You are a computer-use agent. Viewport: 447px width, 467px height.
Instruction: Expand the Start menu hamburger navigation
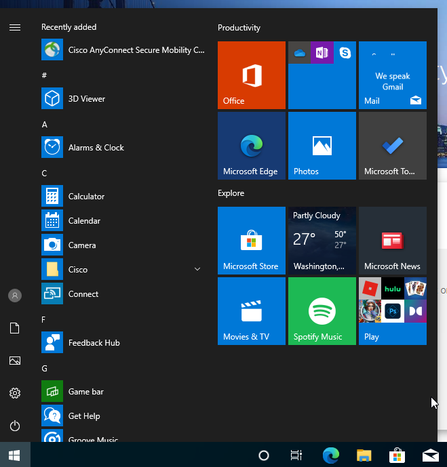click(15, 27)
